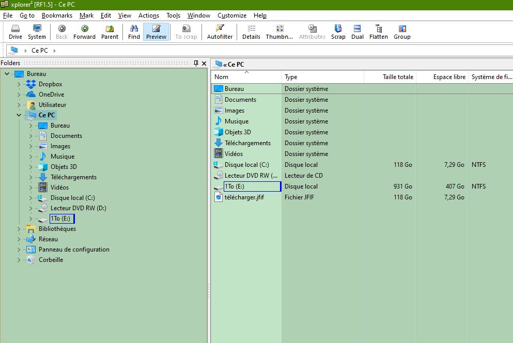
Task: Open the Scrap container icon
Action: click(338, 32)
